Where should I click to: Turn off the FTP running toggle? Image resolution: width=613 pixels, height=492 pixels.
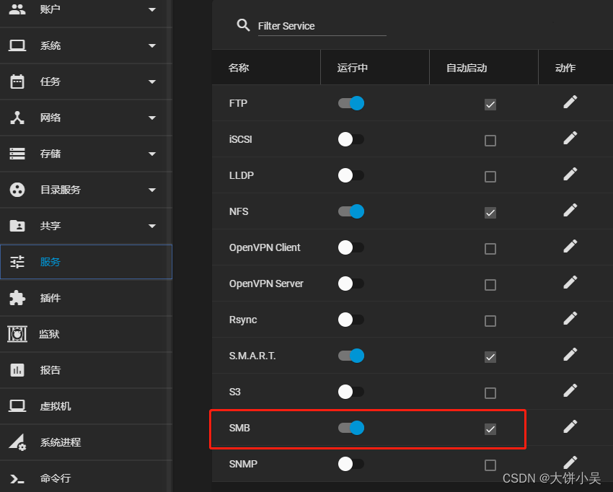351,103
